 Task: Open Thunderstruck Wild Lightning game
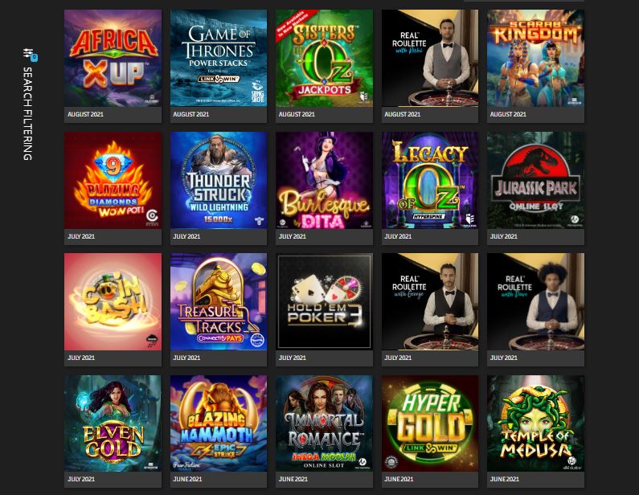point(219,180)
